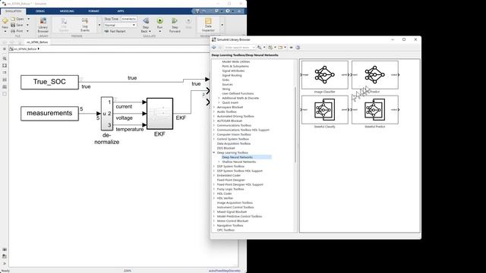
Task: Select Navigation Toolbox in library tree
Action: pos(230,225)
